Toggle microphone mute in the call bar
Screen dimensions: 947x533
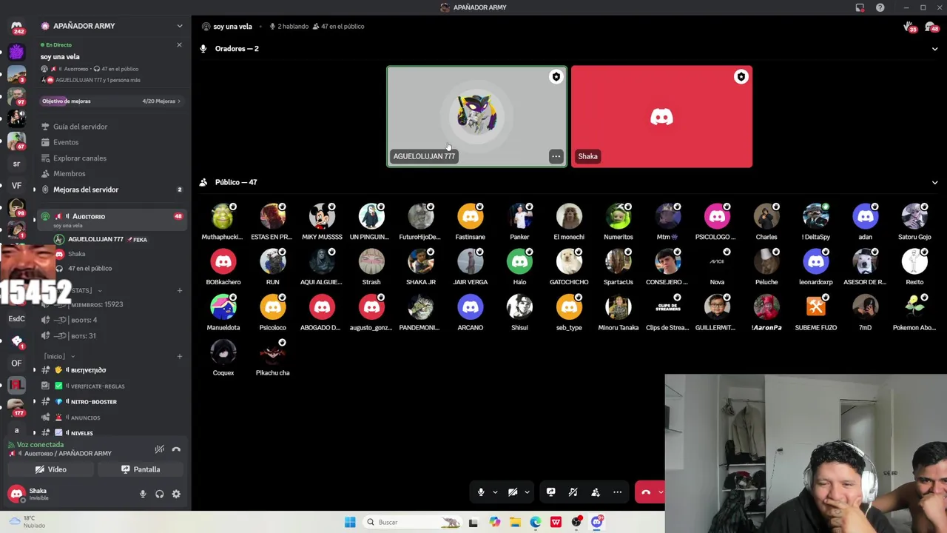[481, 492]
